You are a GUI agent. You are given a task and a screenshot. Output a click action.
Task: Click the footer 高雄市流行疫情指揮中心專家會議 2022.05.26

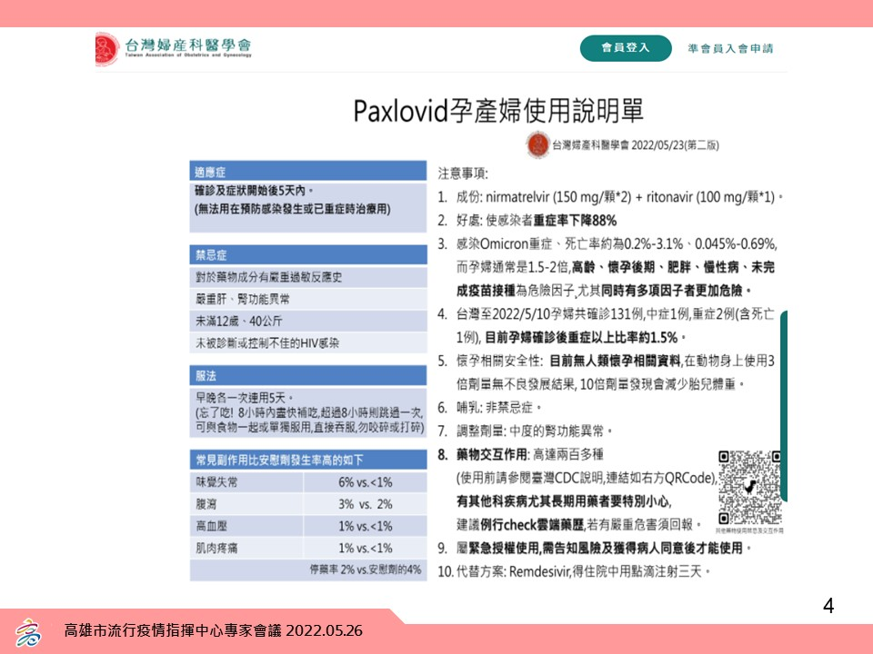pos(213,630)
